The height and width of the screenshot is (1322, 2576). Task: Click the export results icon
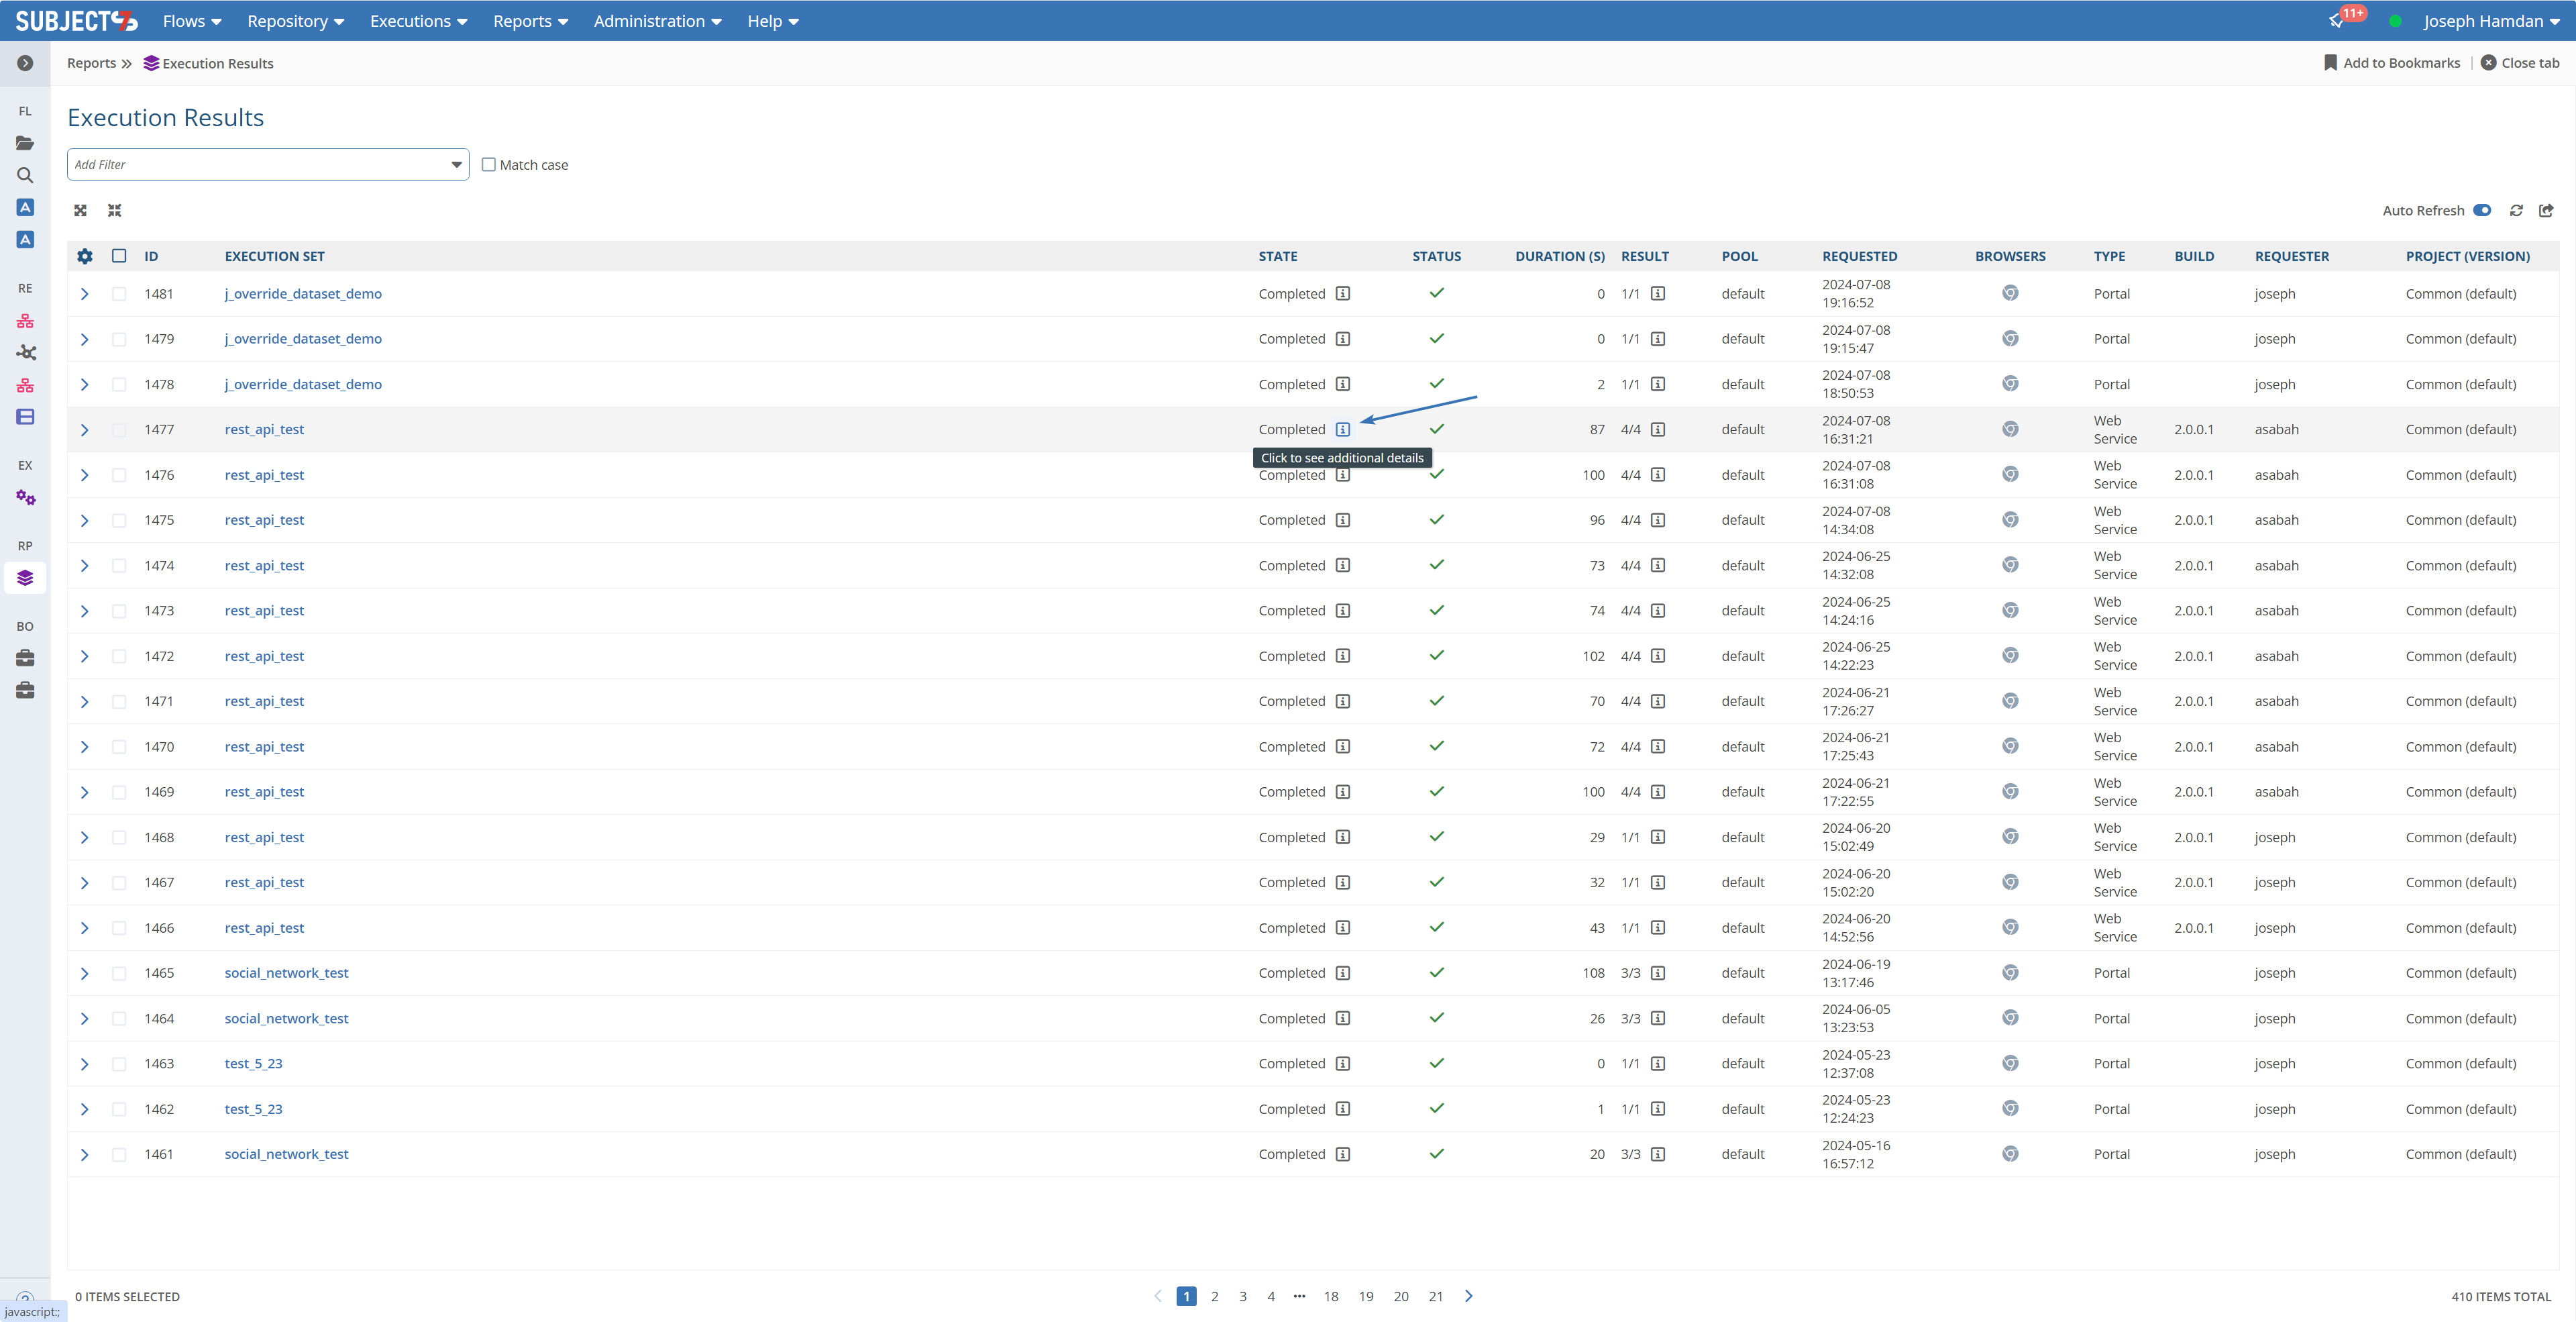(x=2546, y=210)
